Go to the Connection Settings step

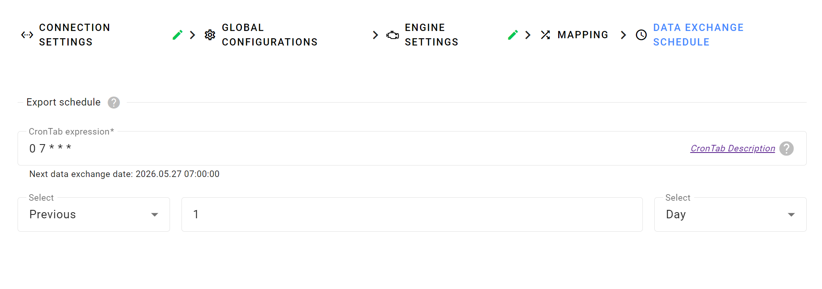(75, 35)
